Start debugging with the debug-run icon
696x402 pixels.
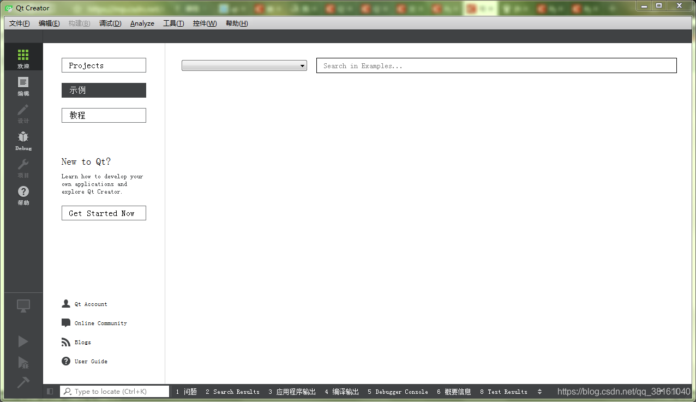23,362
